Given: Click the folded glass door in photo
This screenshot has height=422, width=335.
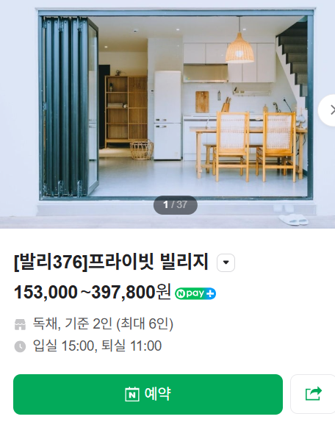Looking at the screenshot, I should click(69, 107).
